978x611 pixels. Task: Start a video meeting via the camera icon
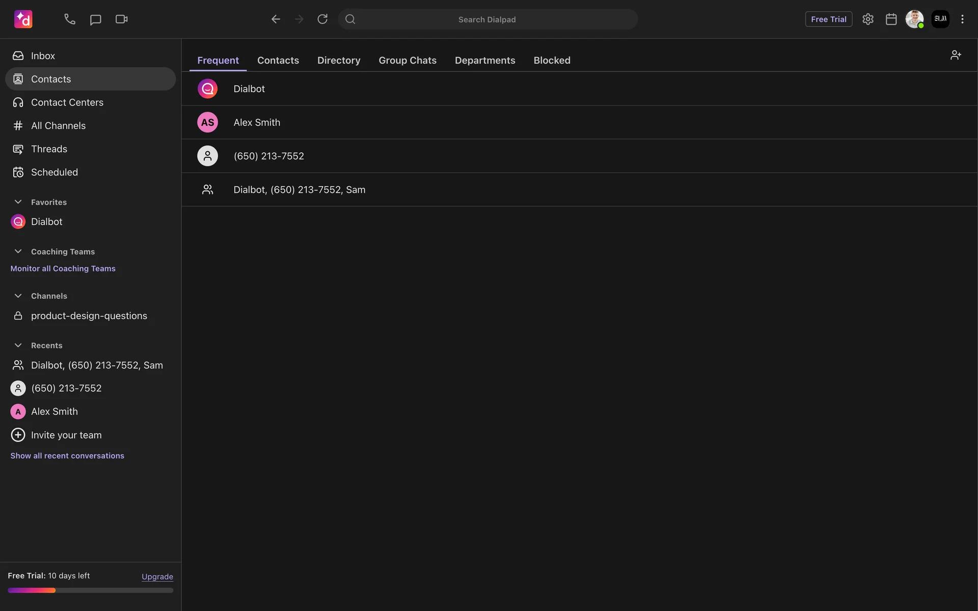point(121,19)
